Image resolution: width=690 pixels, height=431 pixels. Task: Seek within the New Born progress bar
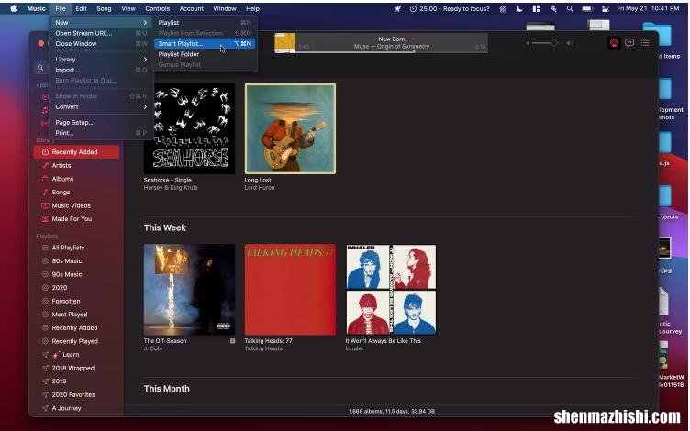[x=392, y=52]
